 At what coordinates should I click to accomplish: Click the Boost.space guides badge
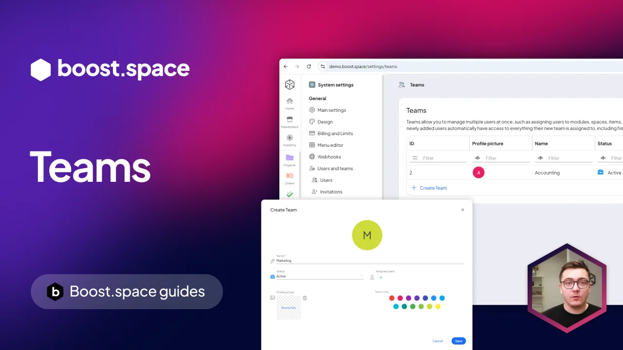tap(127, 292)
